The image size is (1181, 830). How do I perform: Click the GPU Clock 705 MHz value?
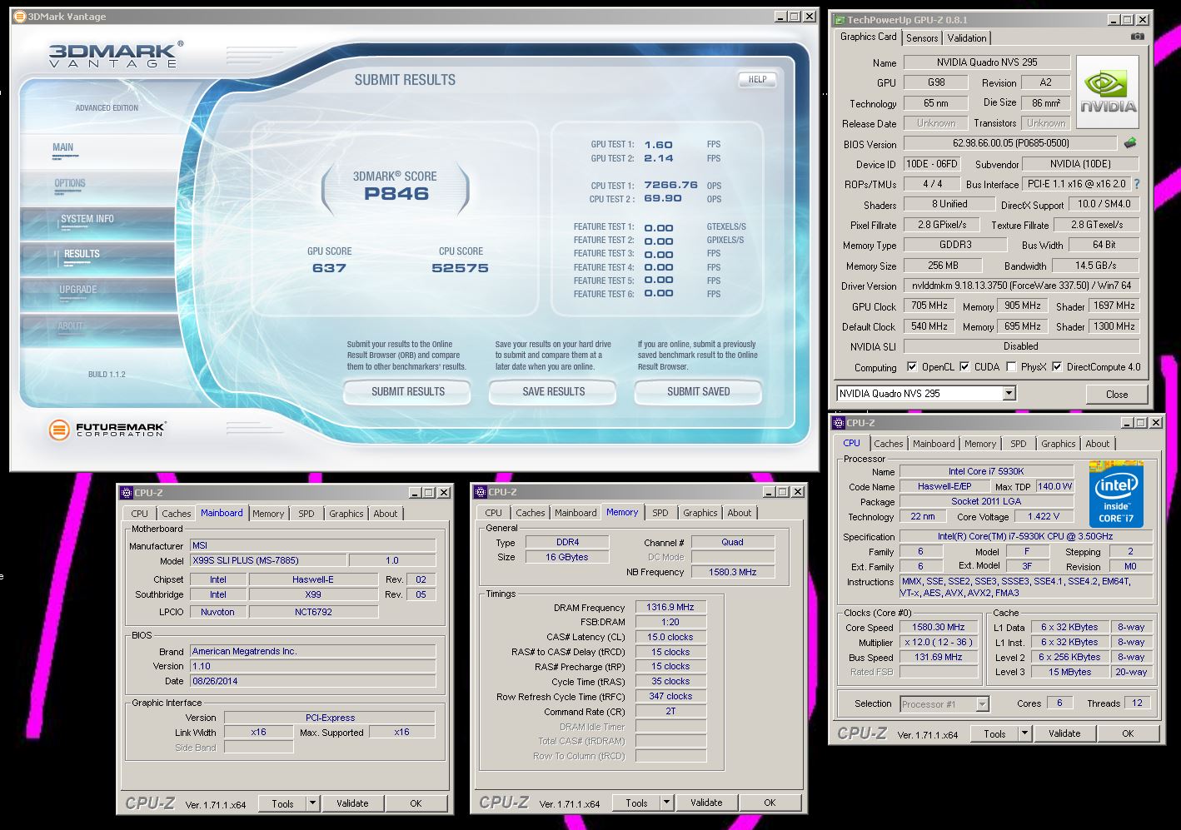[929, 306]
